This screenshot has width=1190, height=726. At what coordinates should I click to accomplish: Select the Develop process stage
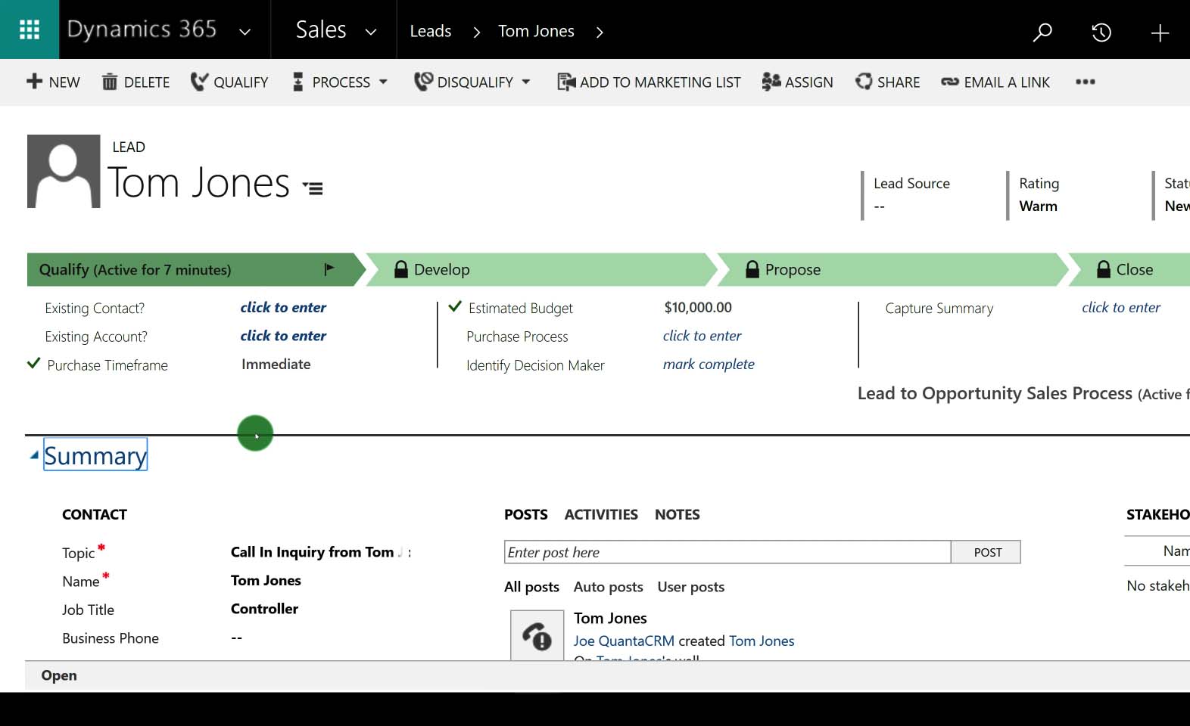pos(541,269)
